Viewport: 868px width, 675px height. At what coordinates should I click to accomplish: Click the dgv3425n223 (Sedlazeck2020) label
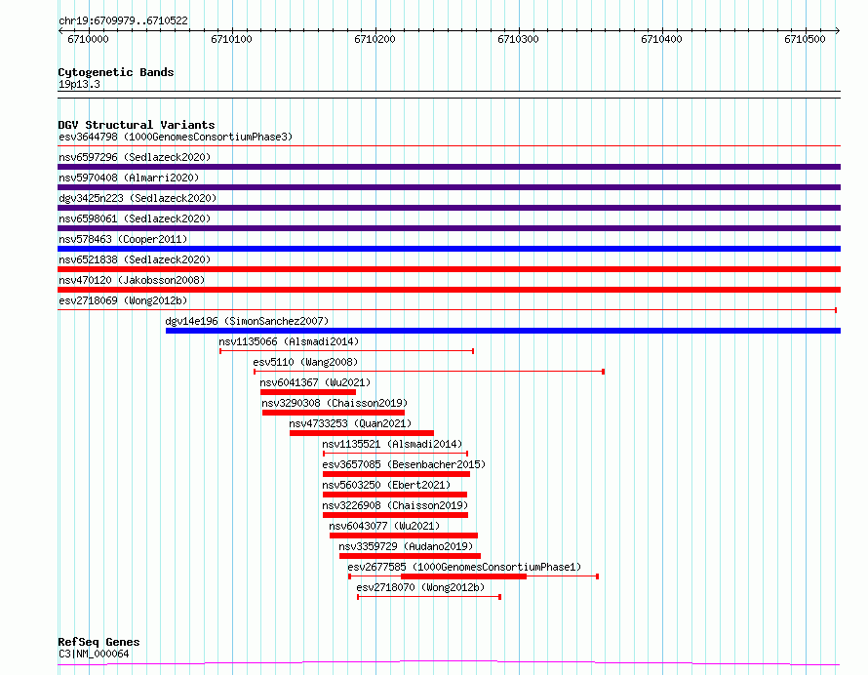coord(138,198)
